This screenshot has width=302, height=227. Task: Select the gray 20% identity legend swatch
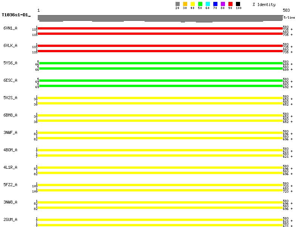177,4
